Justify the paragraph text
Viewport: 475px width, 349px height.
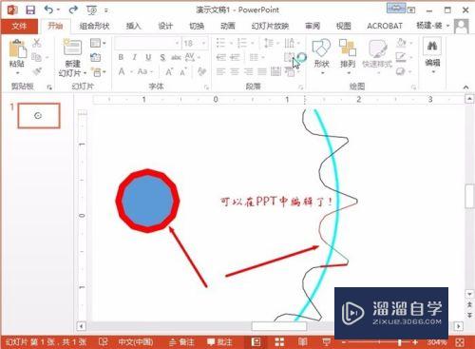262,71
